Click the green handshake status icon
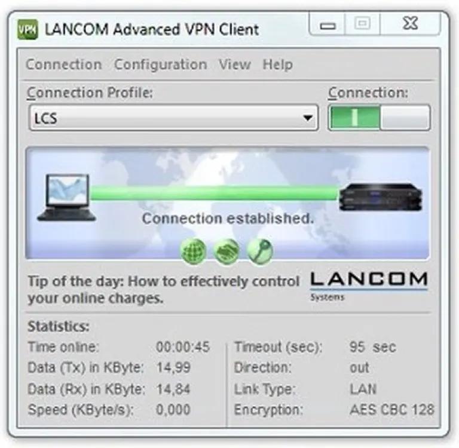 tap(227, 251)
